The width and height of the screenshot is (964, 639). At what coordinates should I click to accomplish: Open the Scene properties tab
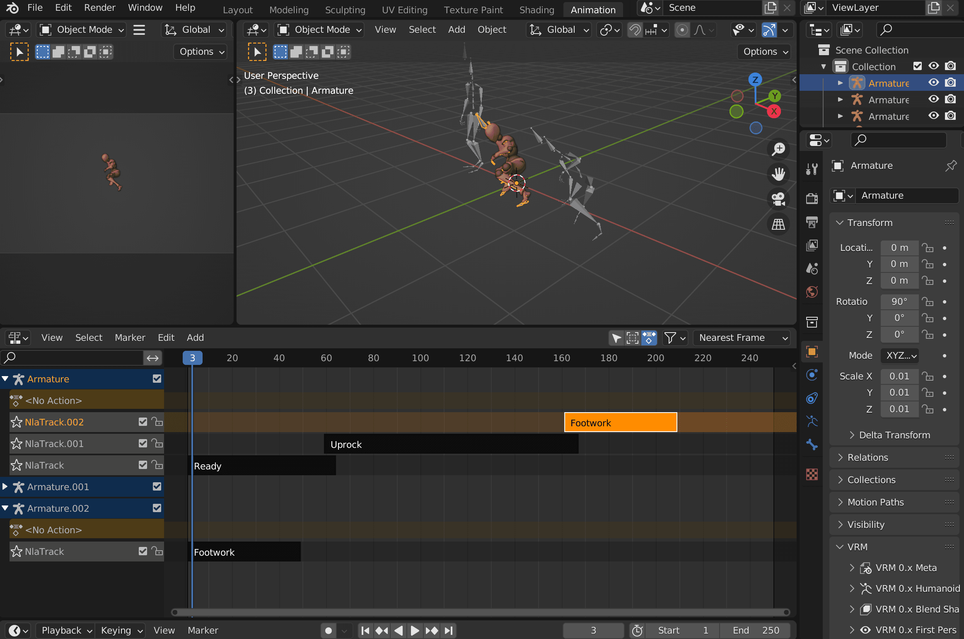click(812, 269)
